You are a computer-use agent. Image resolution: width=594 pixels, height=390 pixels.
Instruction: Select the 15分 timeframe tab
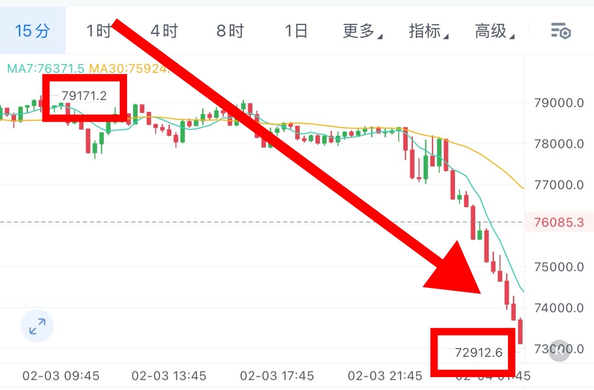click(32, 31)
